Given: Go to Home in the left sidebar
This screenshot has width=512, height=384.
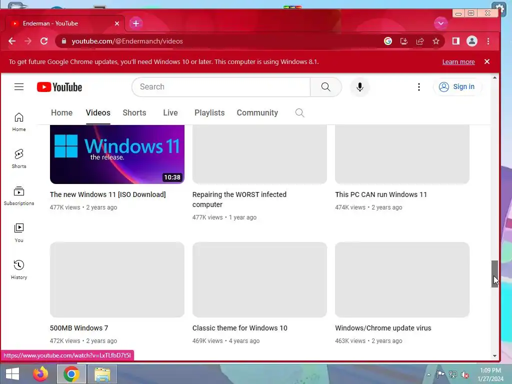Looking at the screenshot, I should 19,122.
